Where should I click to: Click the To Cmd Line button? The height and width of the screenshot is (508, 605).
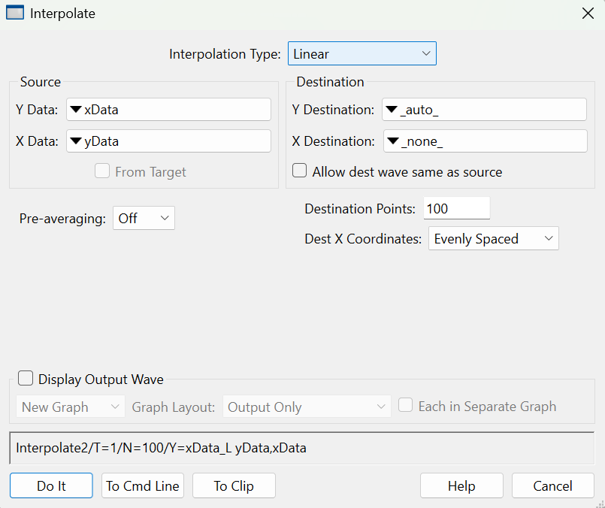pos(143,486)
